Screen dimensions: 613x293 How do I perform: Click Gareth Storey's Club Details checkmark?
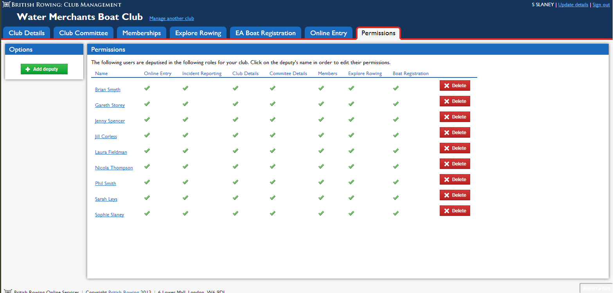[235, 104]
